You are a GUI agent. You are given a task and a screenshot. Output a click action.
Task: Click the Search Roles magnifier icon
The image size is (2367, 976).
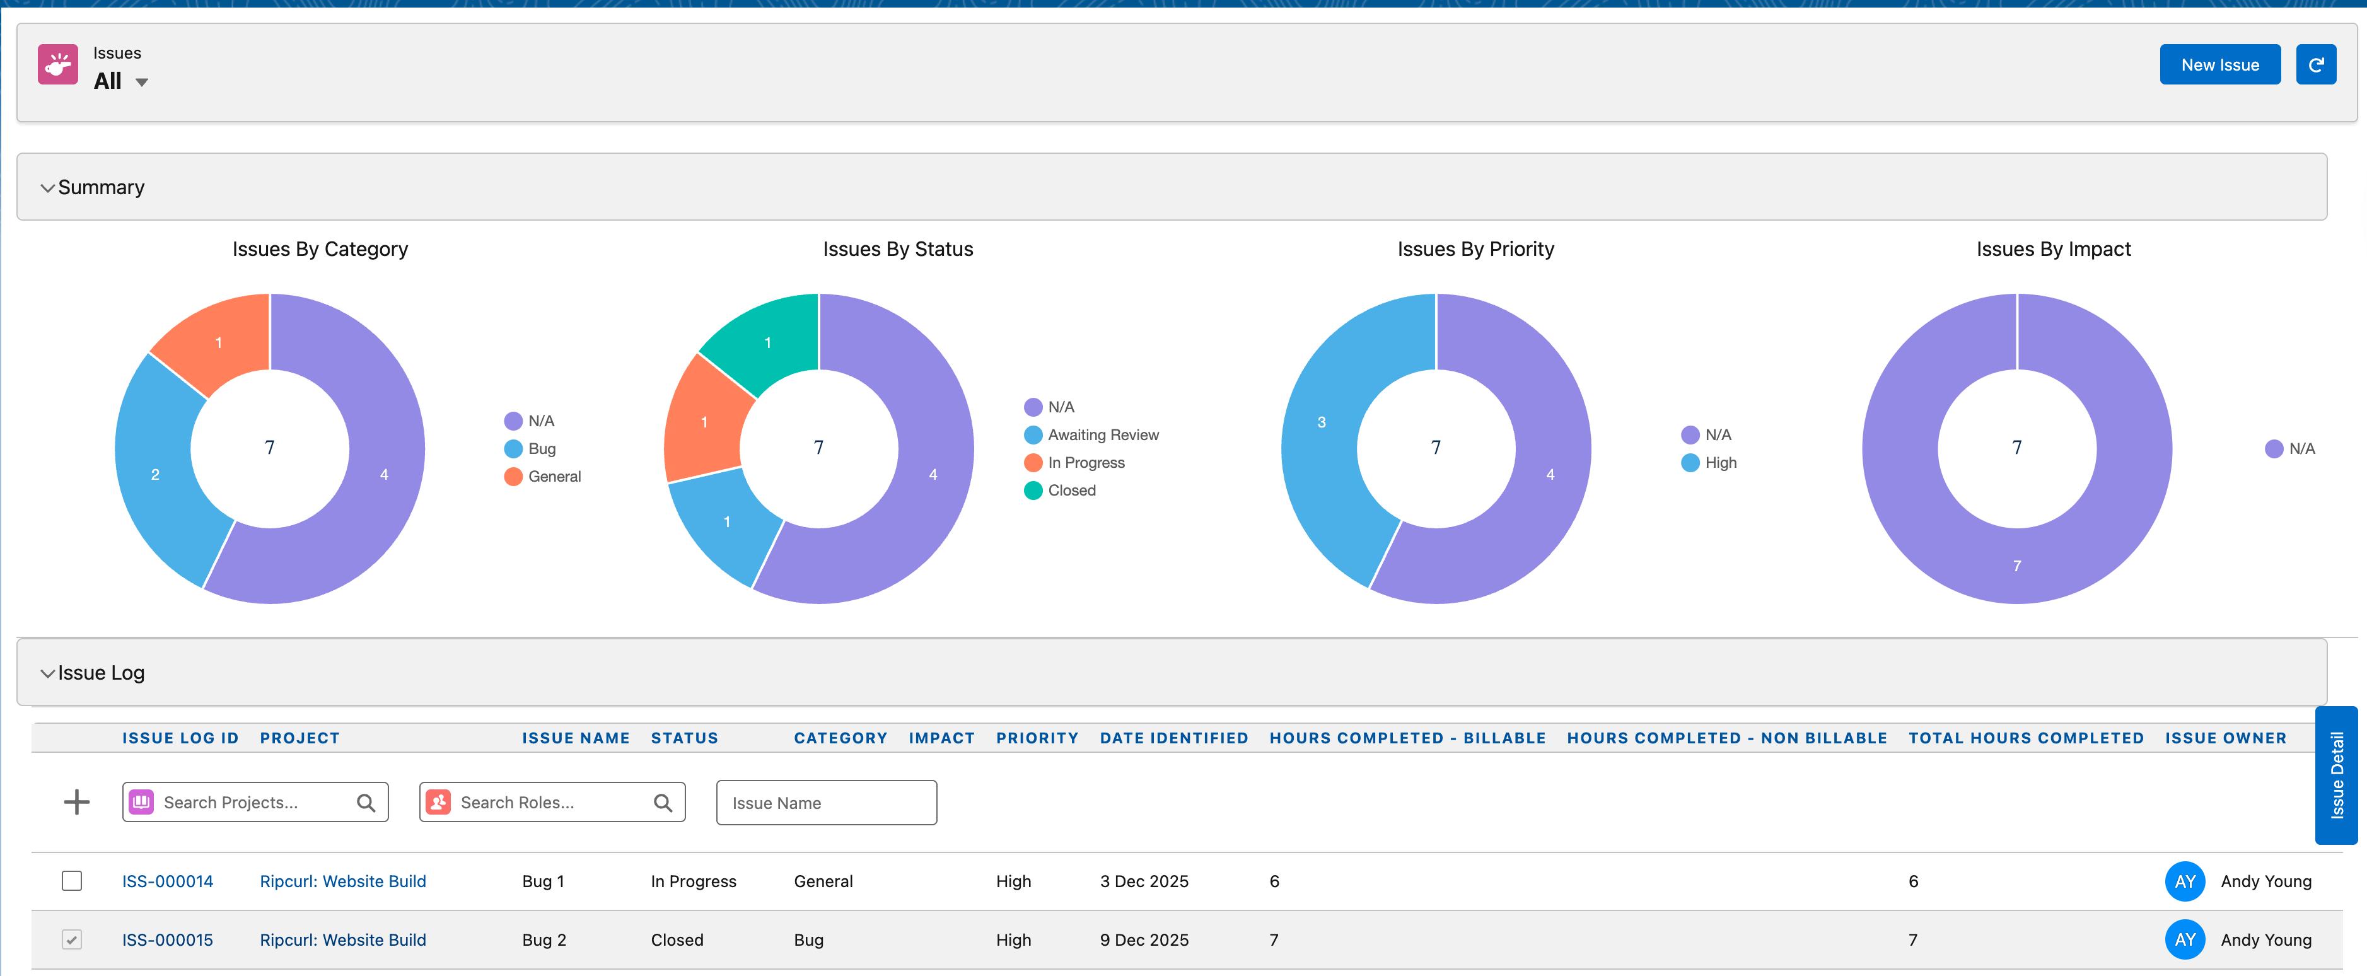pos(663,803)
